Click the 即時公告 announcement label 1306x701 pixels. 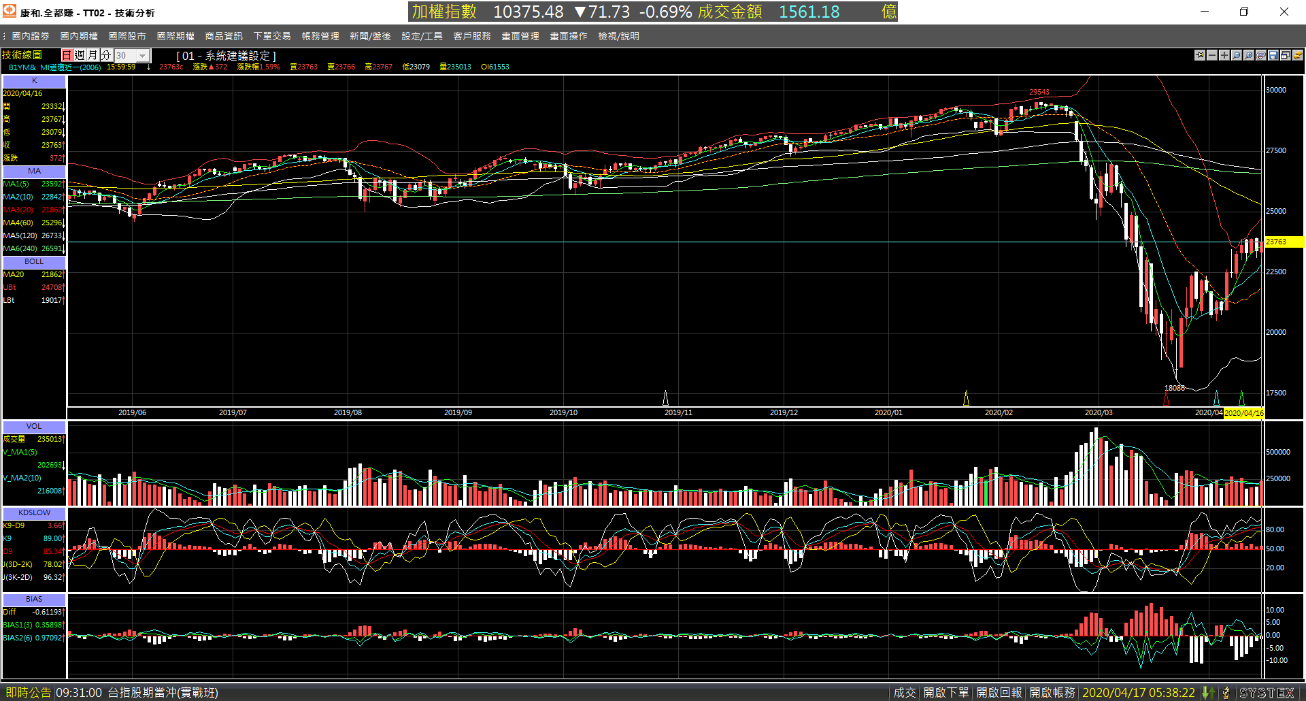(28, 693)
